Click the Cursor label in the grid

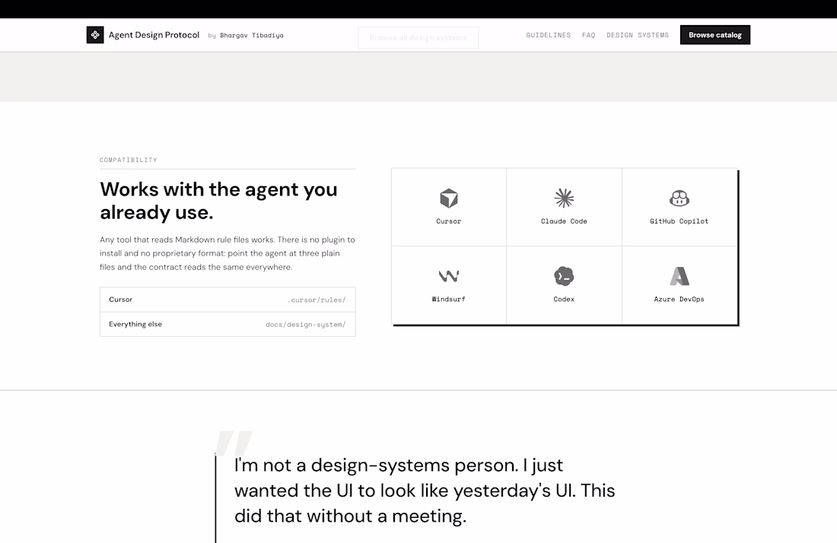448,221
